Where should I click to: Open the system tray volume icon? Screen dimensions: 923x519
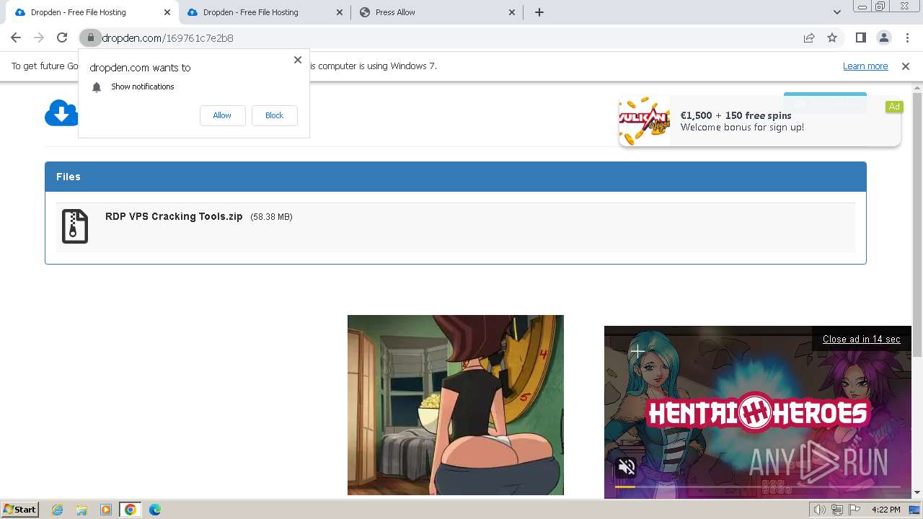[x=819, y=510]
